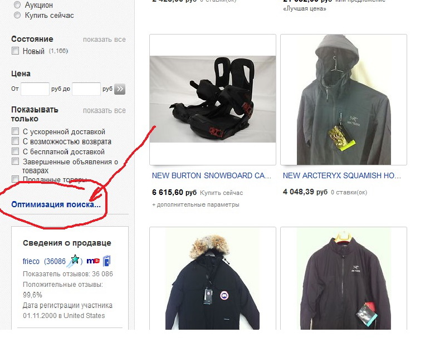Expand Показывать только via показать все
Viewport: 425px width, 352px height.
(x=104, y=111)
